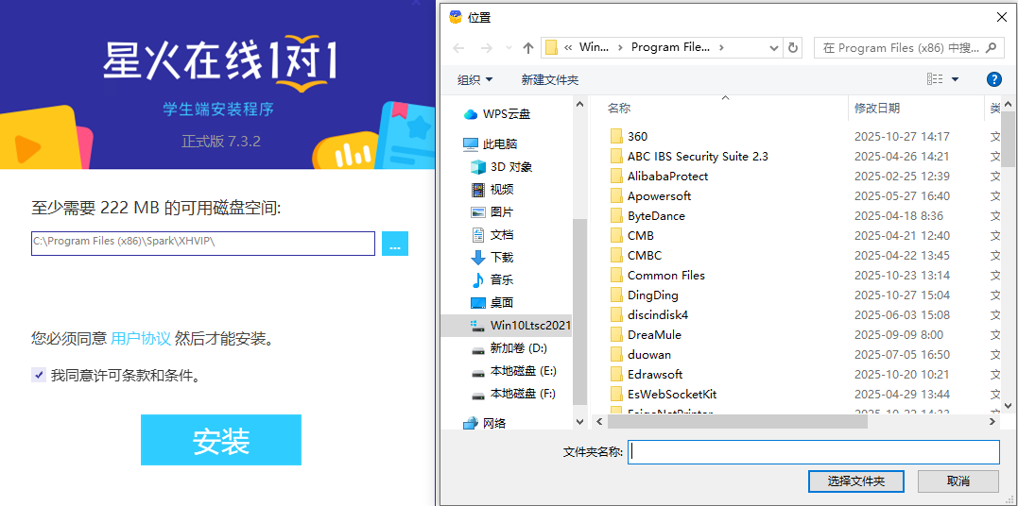Click the discindisk4 folder icon
This screenshot has width=1018, height=506.
click(617, 314)
